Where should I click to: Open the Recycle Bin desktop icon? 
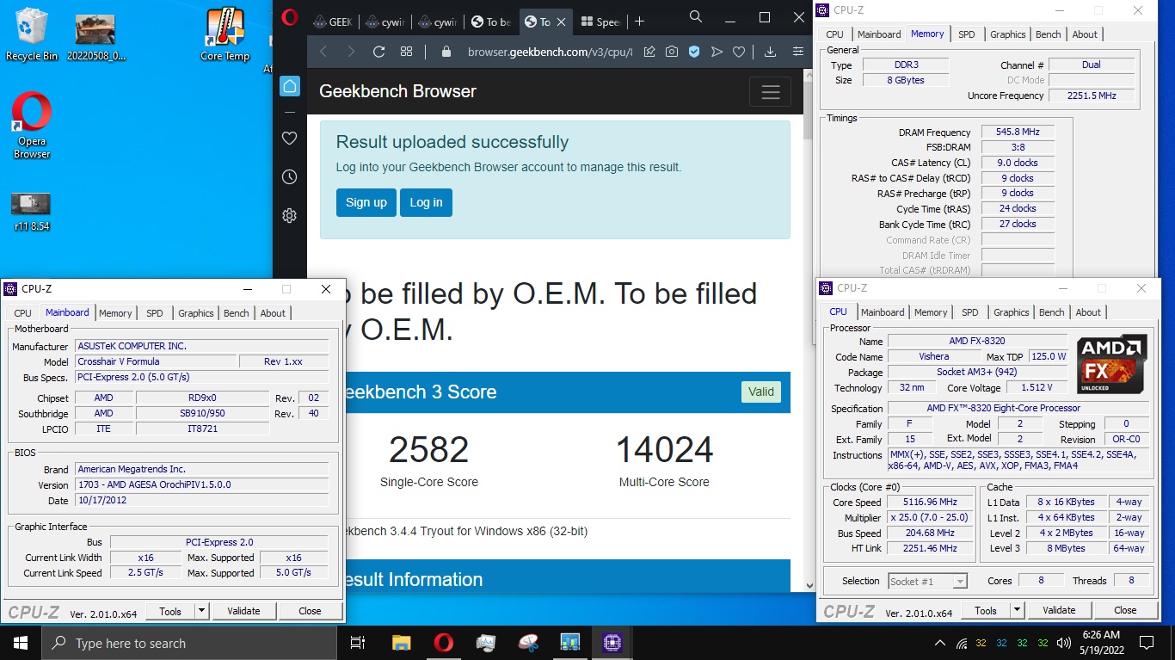click(x=32, y=34)
